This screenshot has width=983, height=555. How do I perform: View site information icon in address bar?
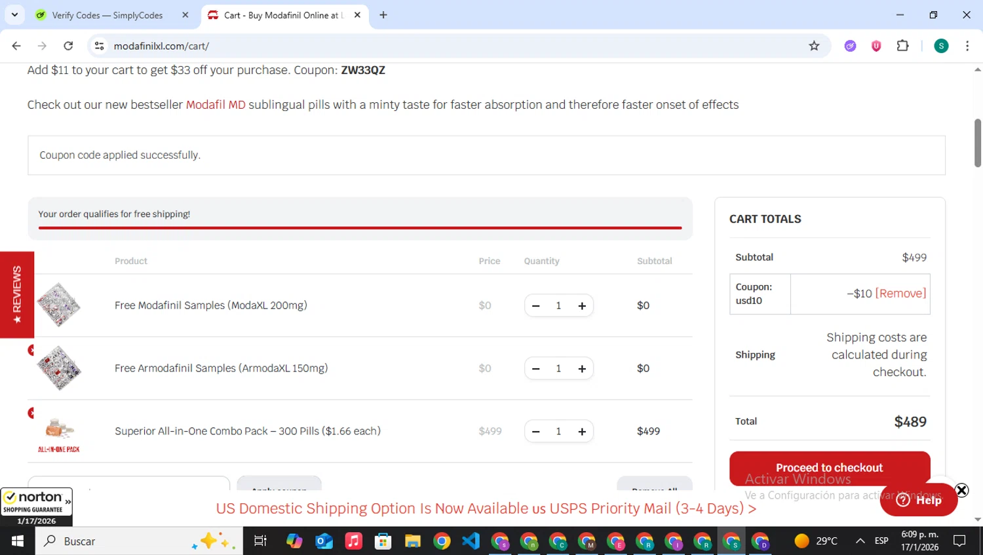pyautogui.click(x=100, y=46)
